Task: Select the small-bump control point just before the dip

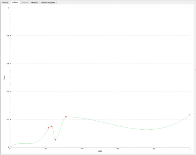Action: tap(52, 126)
